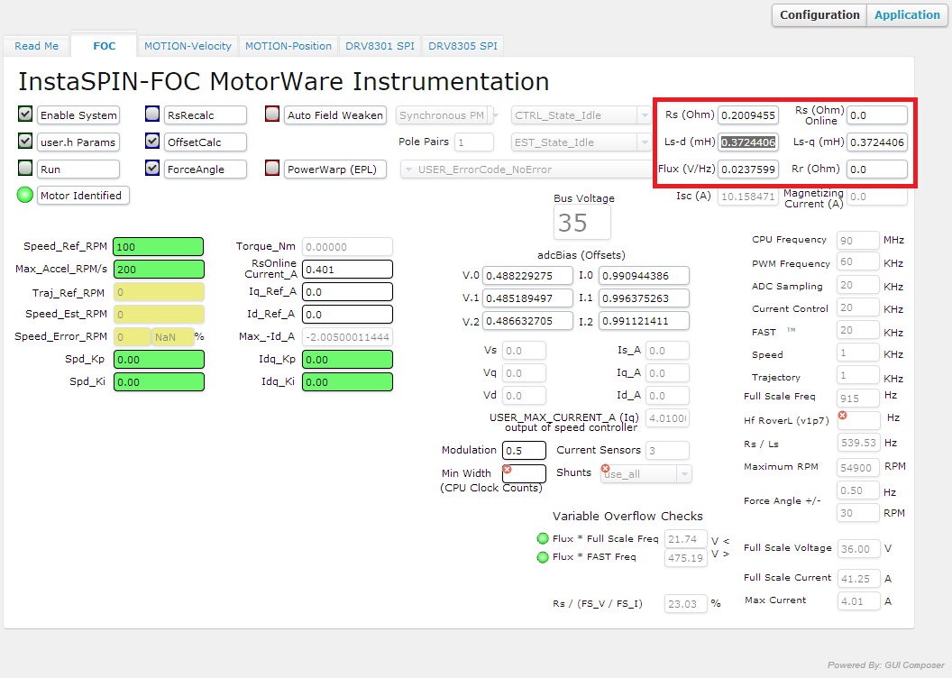Open the MOTION-Velocity tab
Viewport: 952px width, 678px height.
[x=188, y=46]
